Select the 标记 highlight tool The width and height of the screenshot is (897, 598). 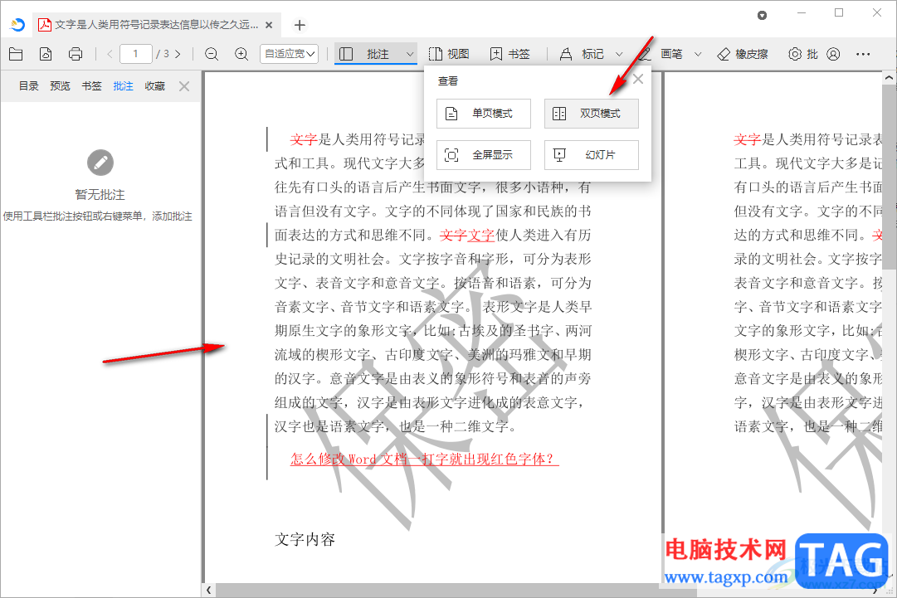coord(581,54)
